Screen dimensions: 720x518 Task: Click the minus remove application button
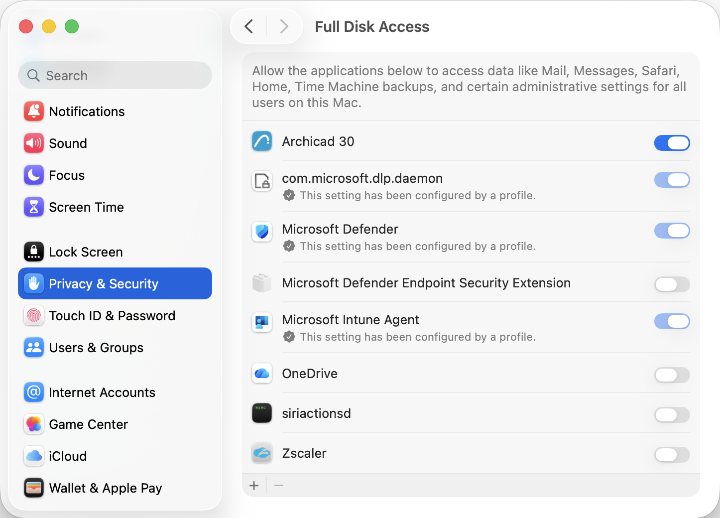point(279,486)
